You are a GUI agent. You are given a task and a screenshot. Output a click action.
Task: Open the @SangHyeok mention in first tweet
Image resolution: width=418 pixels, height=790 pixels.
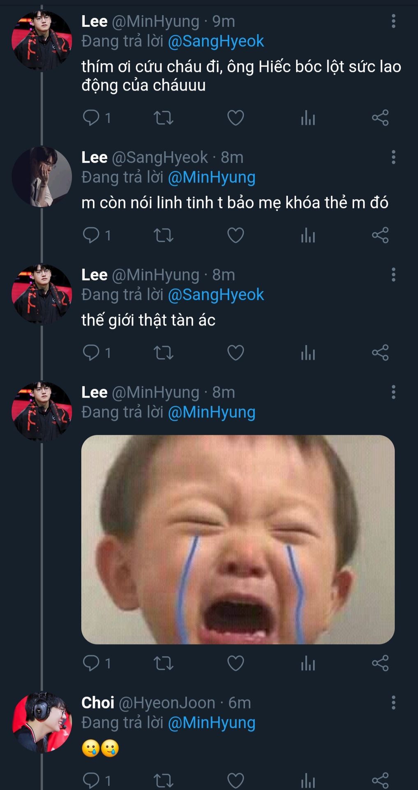point(216,41)
